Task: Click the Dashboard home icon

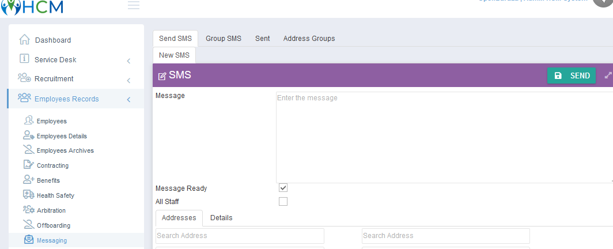Action: pyautogui.click(x=24, y=39)
